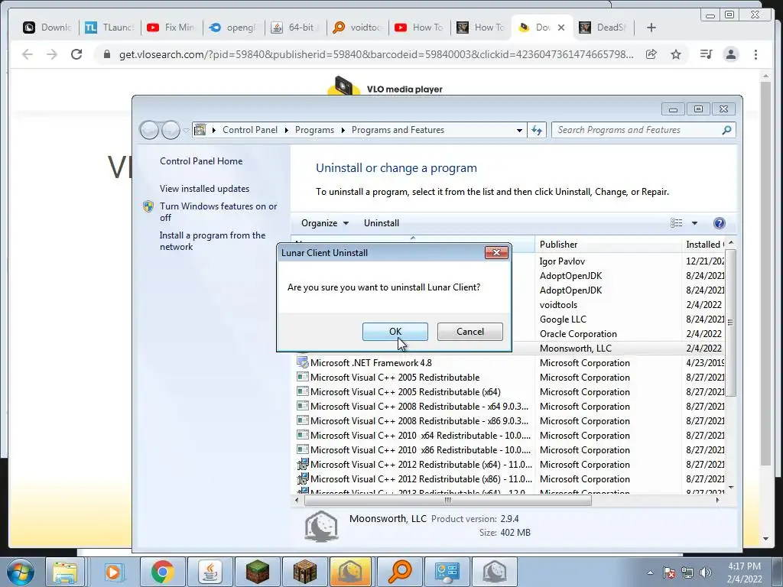Click the program list scroll-down arrow
The image size is (783, 587).
(x=731, y=488)
